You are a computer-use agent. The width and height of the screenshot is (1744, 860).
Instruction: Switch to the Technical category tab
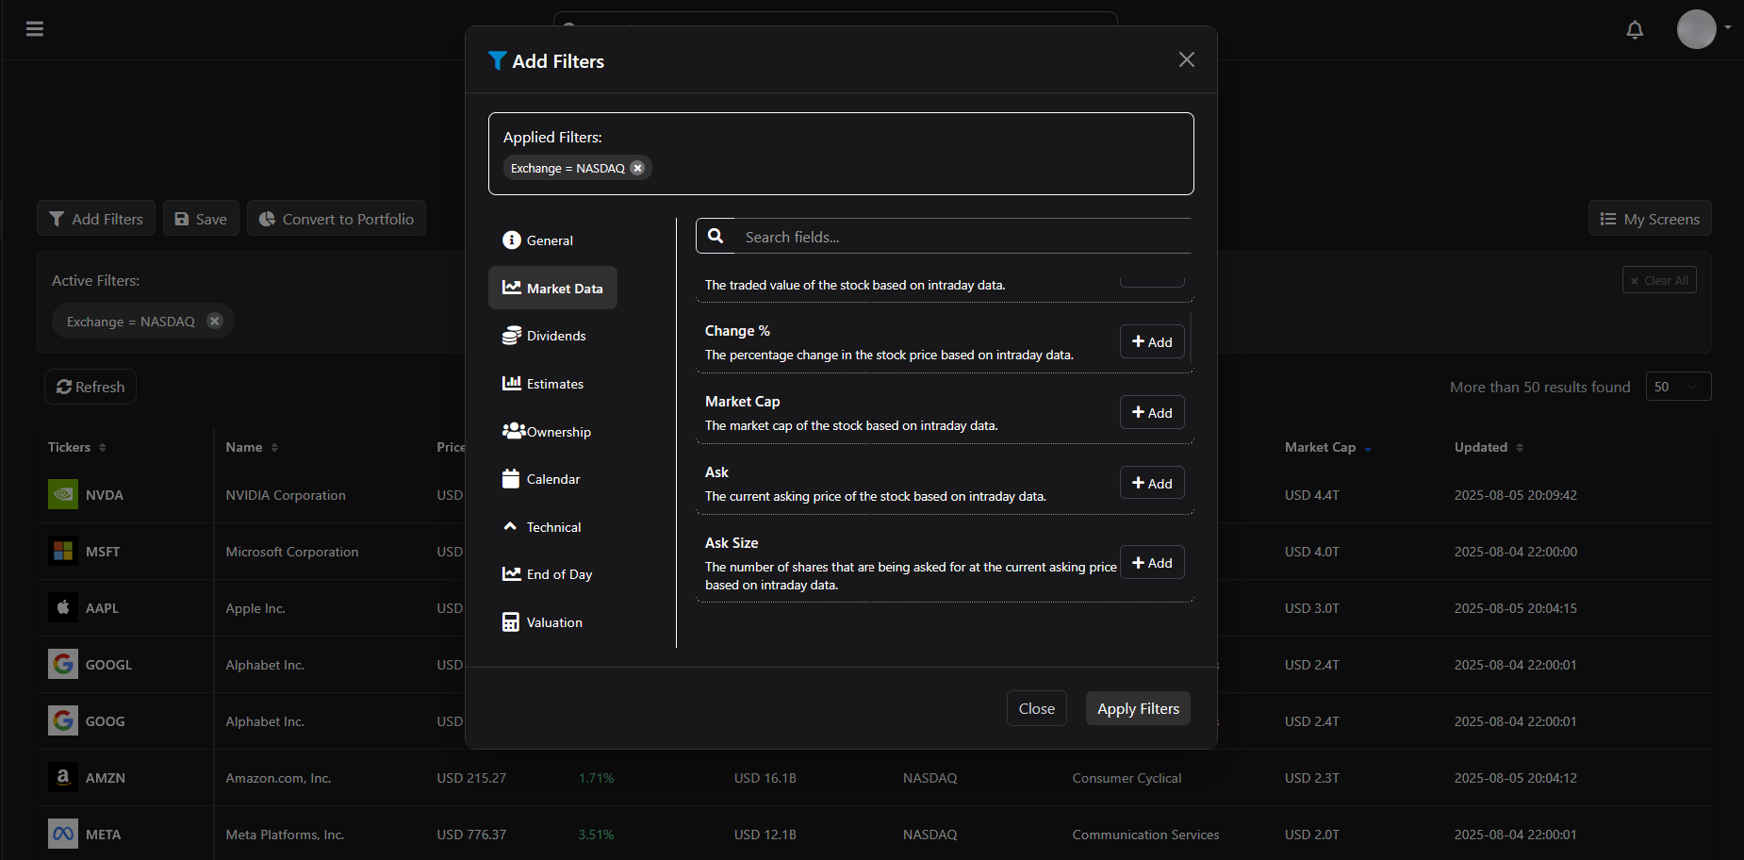pyautogui.click(x=553, y=526)
